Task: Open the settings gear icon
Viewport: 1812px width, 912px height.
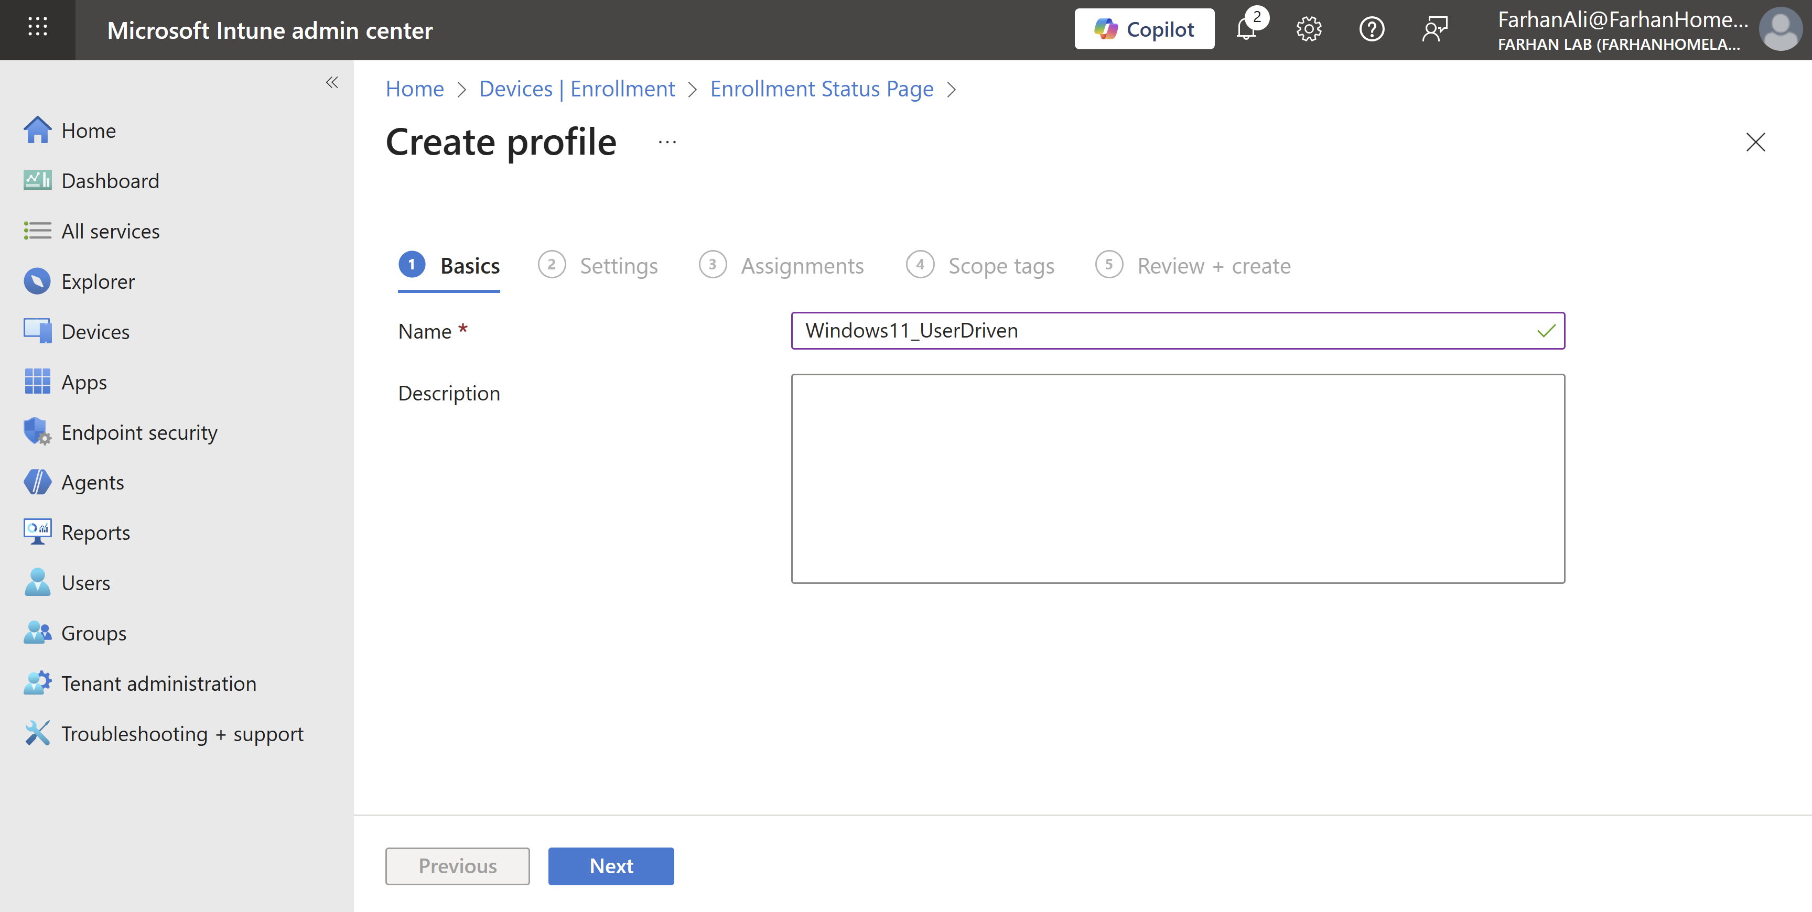Action: (x=1308, y=29)
